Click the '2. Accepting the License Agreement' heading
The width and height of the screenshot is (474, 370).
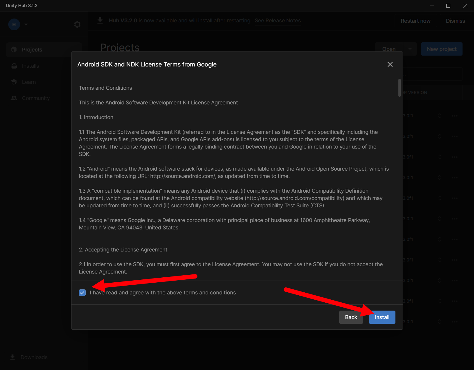click(x=123, y=250)
